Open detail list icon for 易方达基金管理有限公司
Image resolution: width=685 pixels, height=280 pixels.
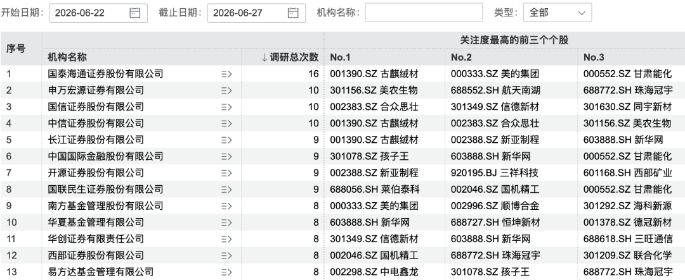pos(226,272)
